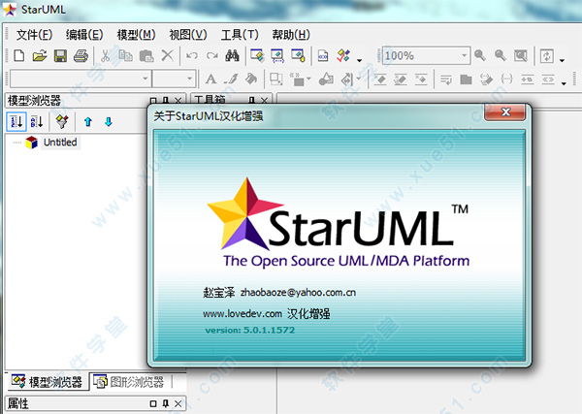Toggle pin on 工具箱 panel header

(x=251, y=101)
